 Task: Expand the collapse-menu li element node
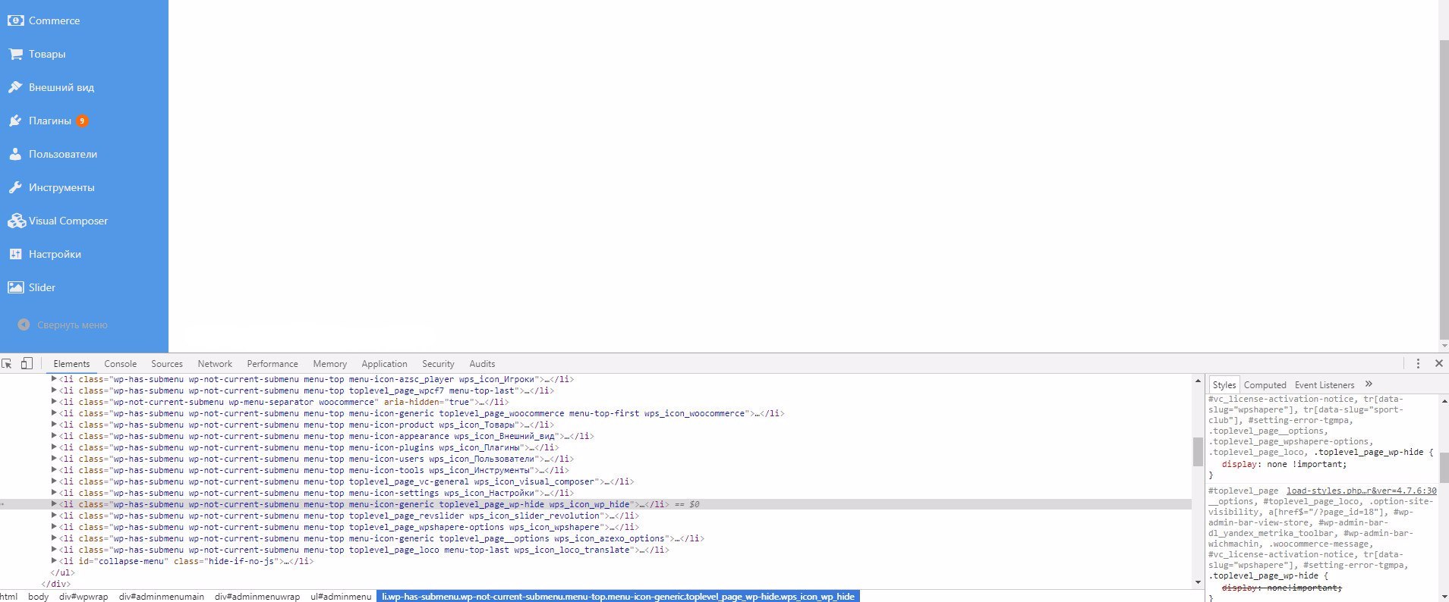[x=54, y=561]
